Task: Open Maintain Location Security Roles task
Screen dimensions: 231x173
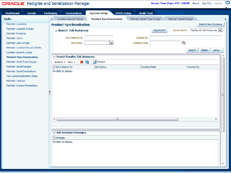Action: click(24, 48)
